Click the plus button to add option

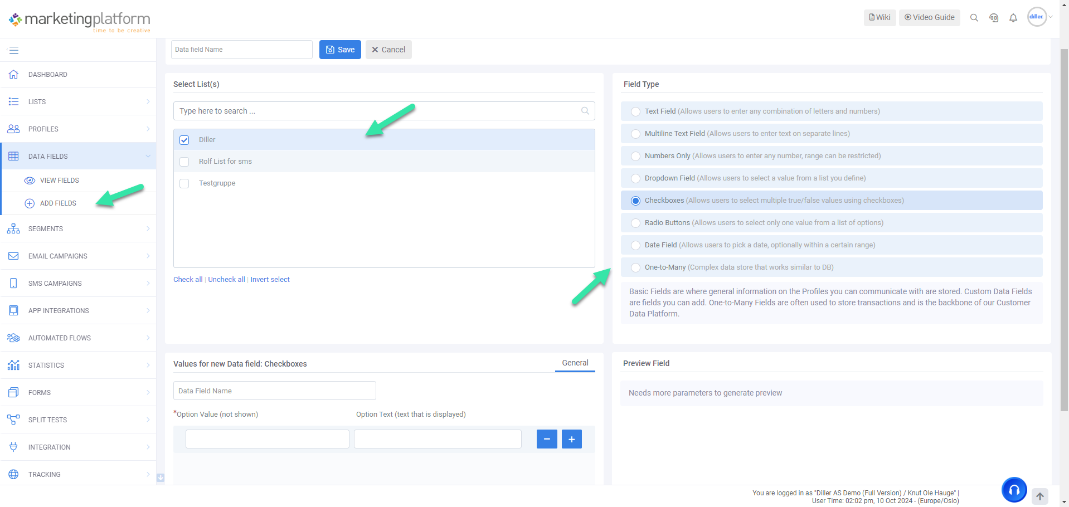pyautogui.click(x=571, y=439)
